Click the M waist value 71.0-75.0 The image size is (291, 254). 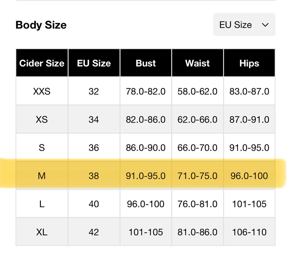(x=197, y=176)
